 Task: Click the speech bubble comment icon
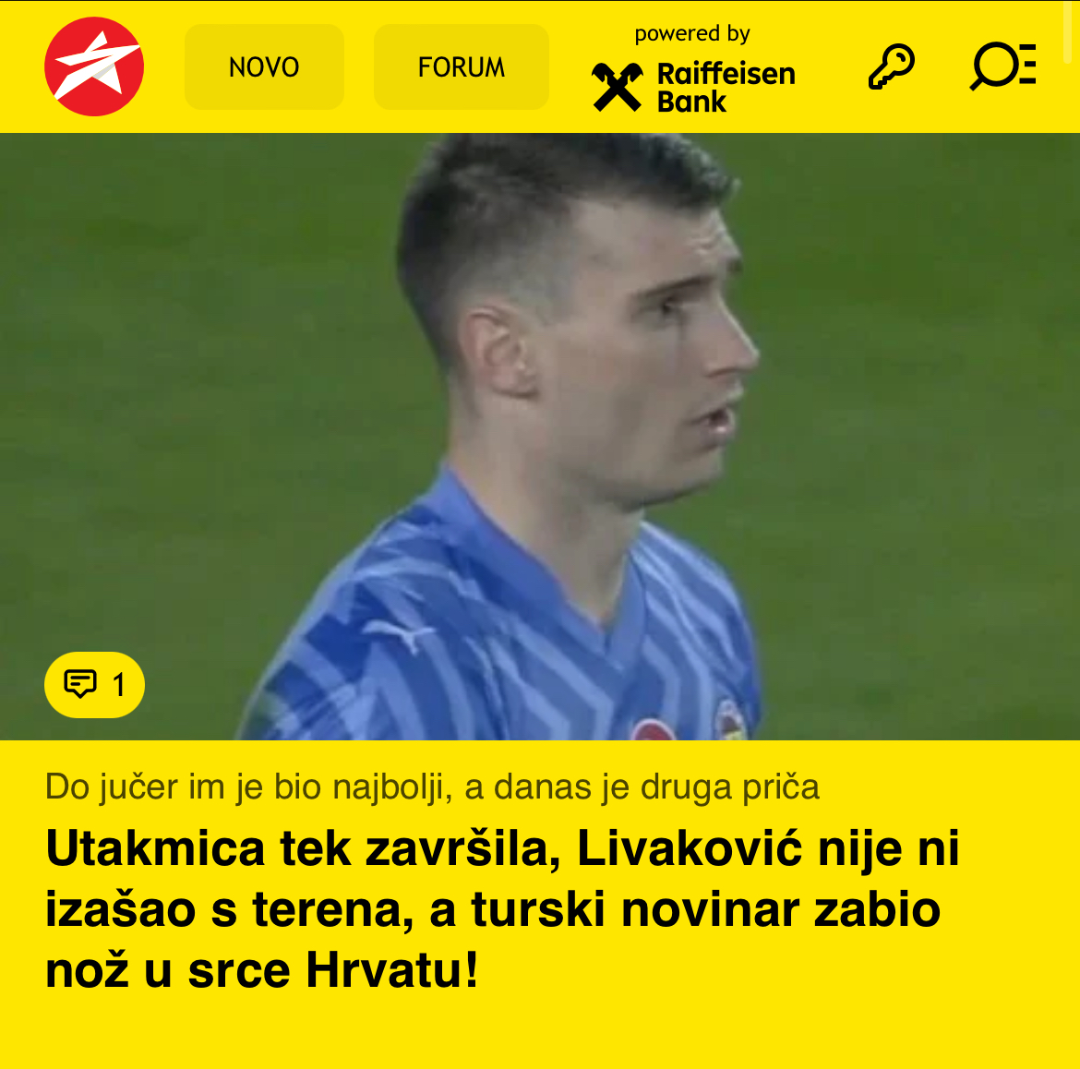(80, 684)
